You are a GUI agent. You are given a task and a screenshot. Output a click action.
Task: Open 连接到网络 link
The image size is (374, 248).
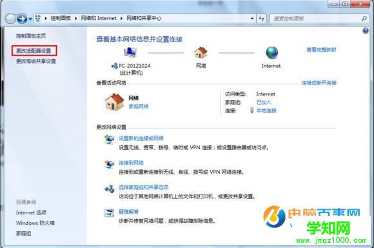pyautogui.click(x=131, y=163)
